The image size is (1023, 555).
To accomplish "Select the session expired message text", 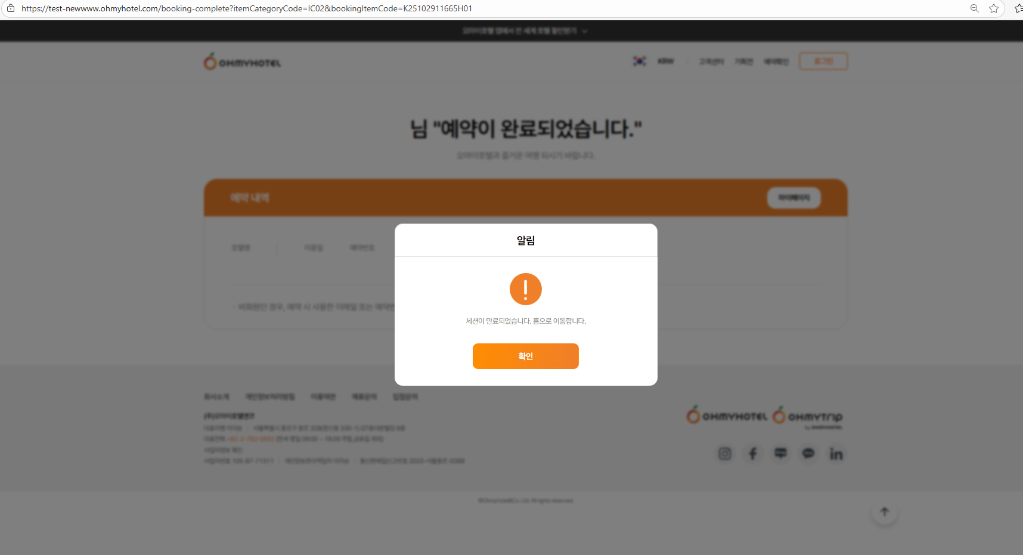I will point(525,321).
